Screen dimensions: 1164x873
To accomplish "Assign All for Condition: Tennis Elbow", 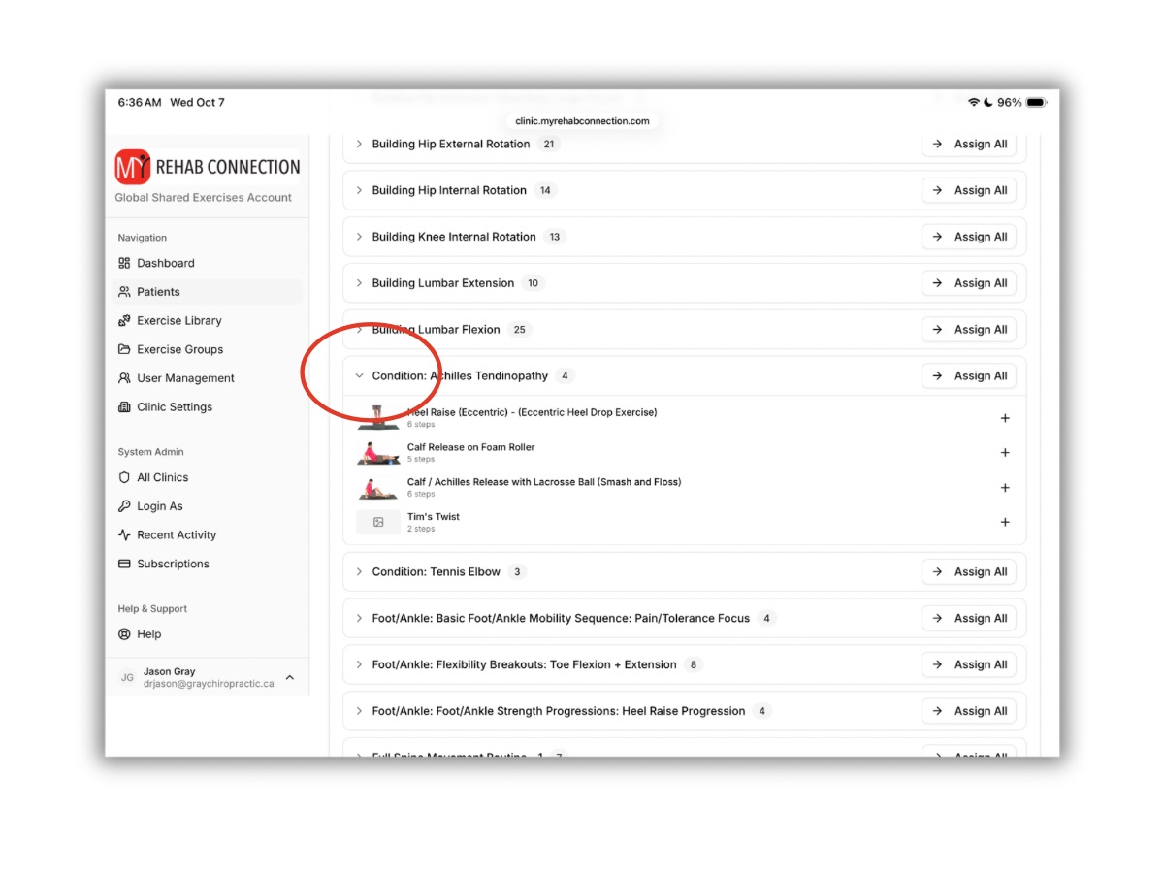I will tap(969, 571).
